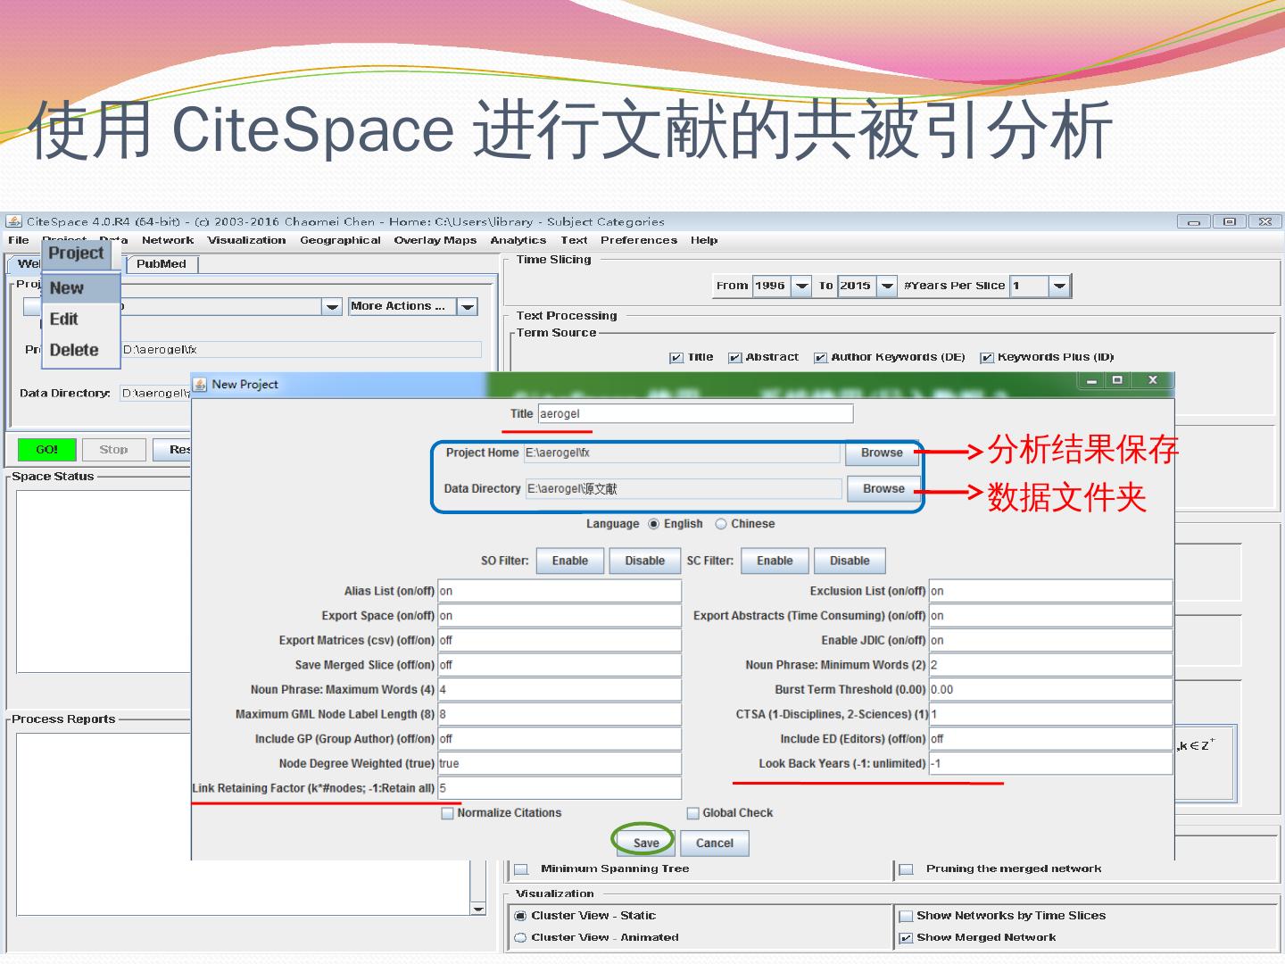Enable Pruning the merged network
1285x964 pixels.
907,869
